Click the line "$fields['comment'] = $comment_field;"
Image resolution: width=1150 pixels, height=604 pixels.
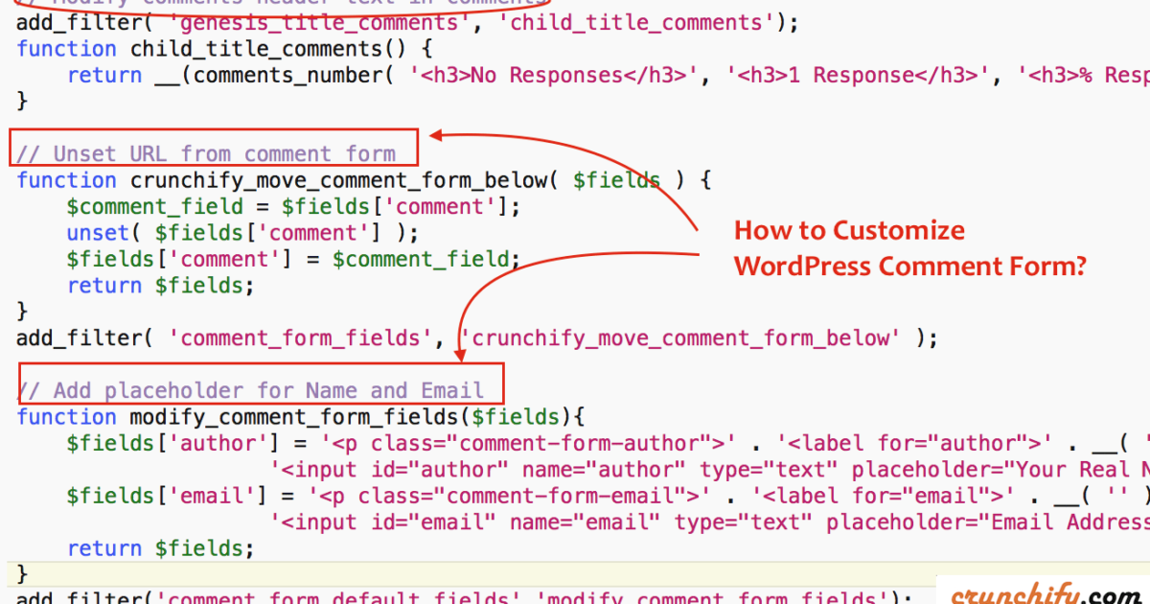[x=293, y=259]
